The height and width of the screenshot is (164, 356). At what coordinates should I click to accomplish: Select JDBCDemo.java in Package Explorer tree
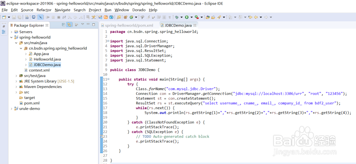[45, 65]
